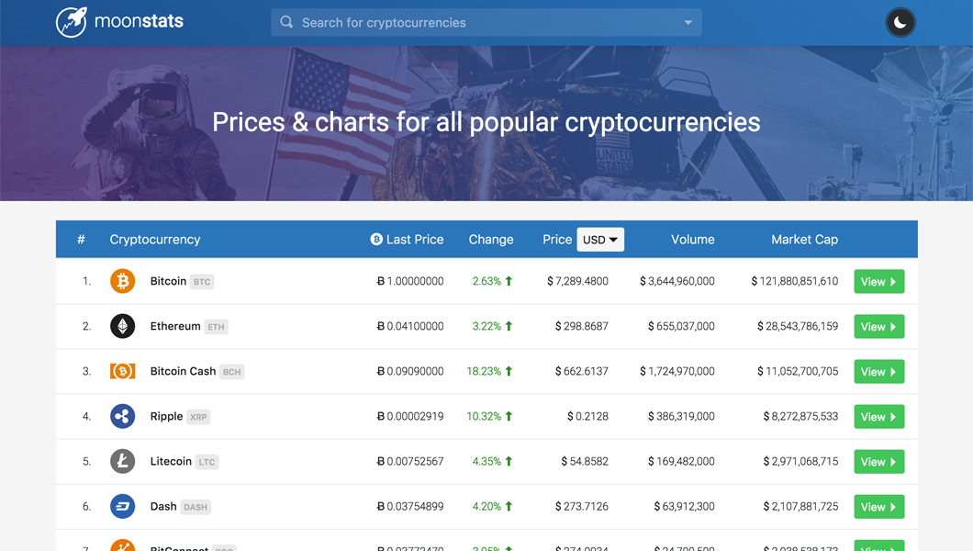Screen dimensions: 973x551
Task: Click Bitcoin's market cap $ 121,880,851,610
Action: [794, 281]
